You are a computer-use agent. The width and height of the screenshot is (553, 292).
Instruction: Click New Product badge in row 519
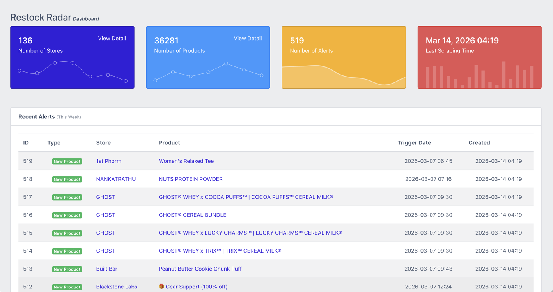pos(67,161)
